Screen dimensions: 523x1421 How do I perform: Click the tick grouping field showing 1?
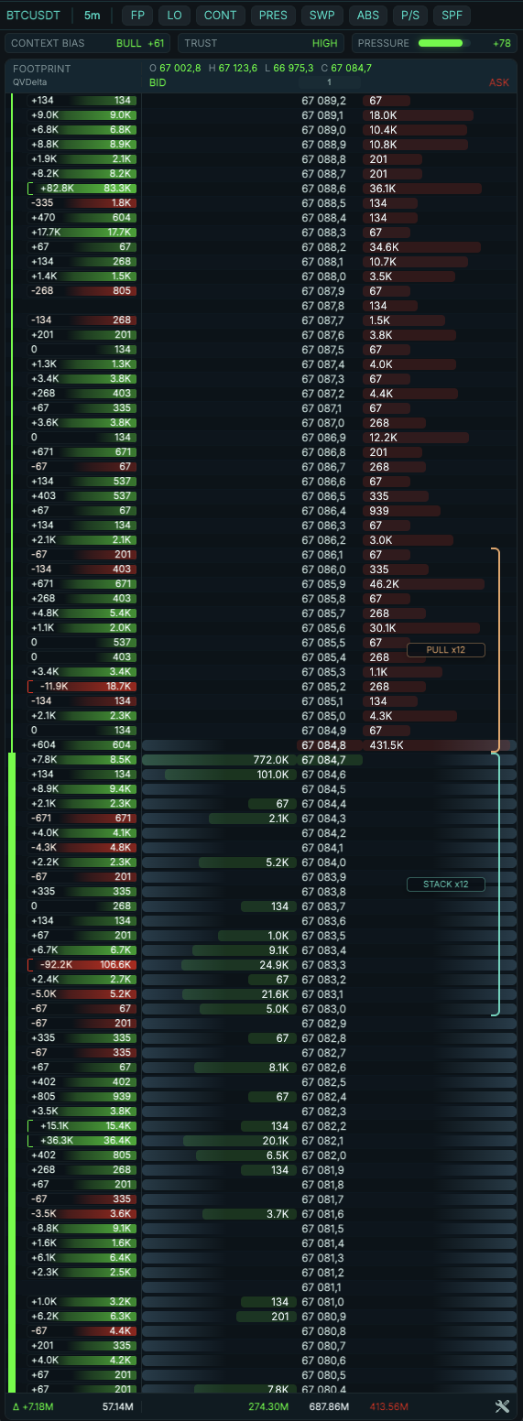328,82
